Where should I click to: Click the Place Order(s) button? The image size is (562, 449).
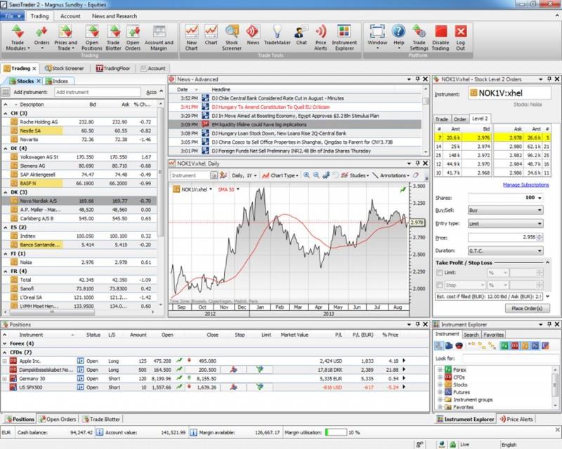coord(527,308)
